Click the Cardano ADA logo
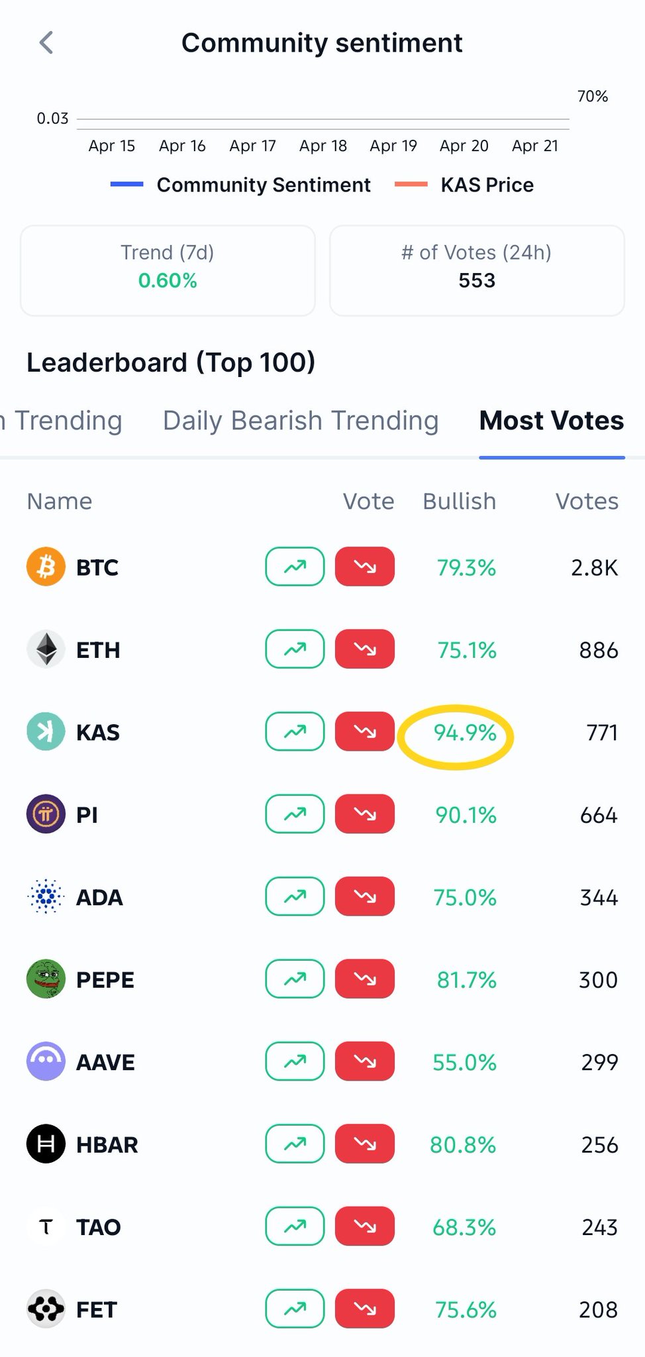The height and width of the screenshot is (1357, 645). (x=46, y=896)
